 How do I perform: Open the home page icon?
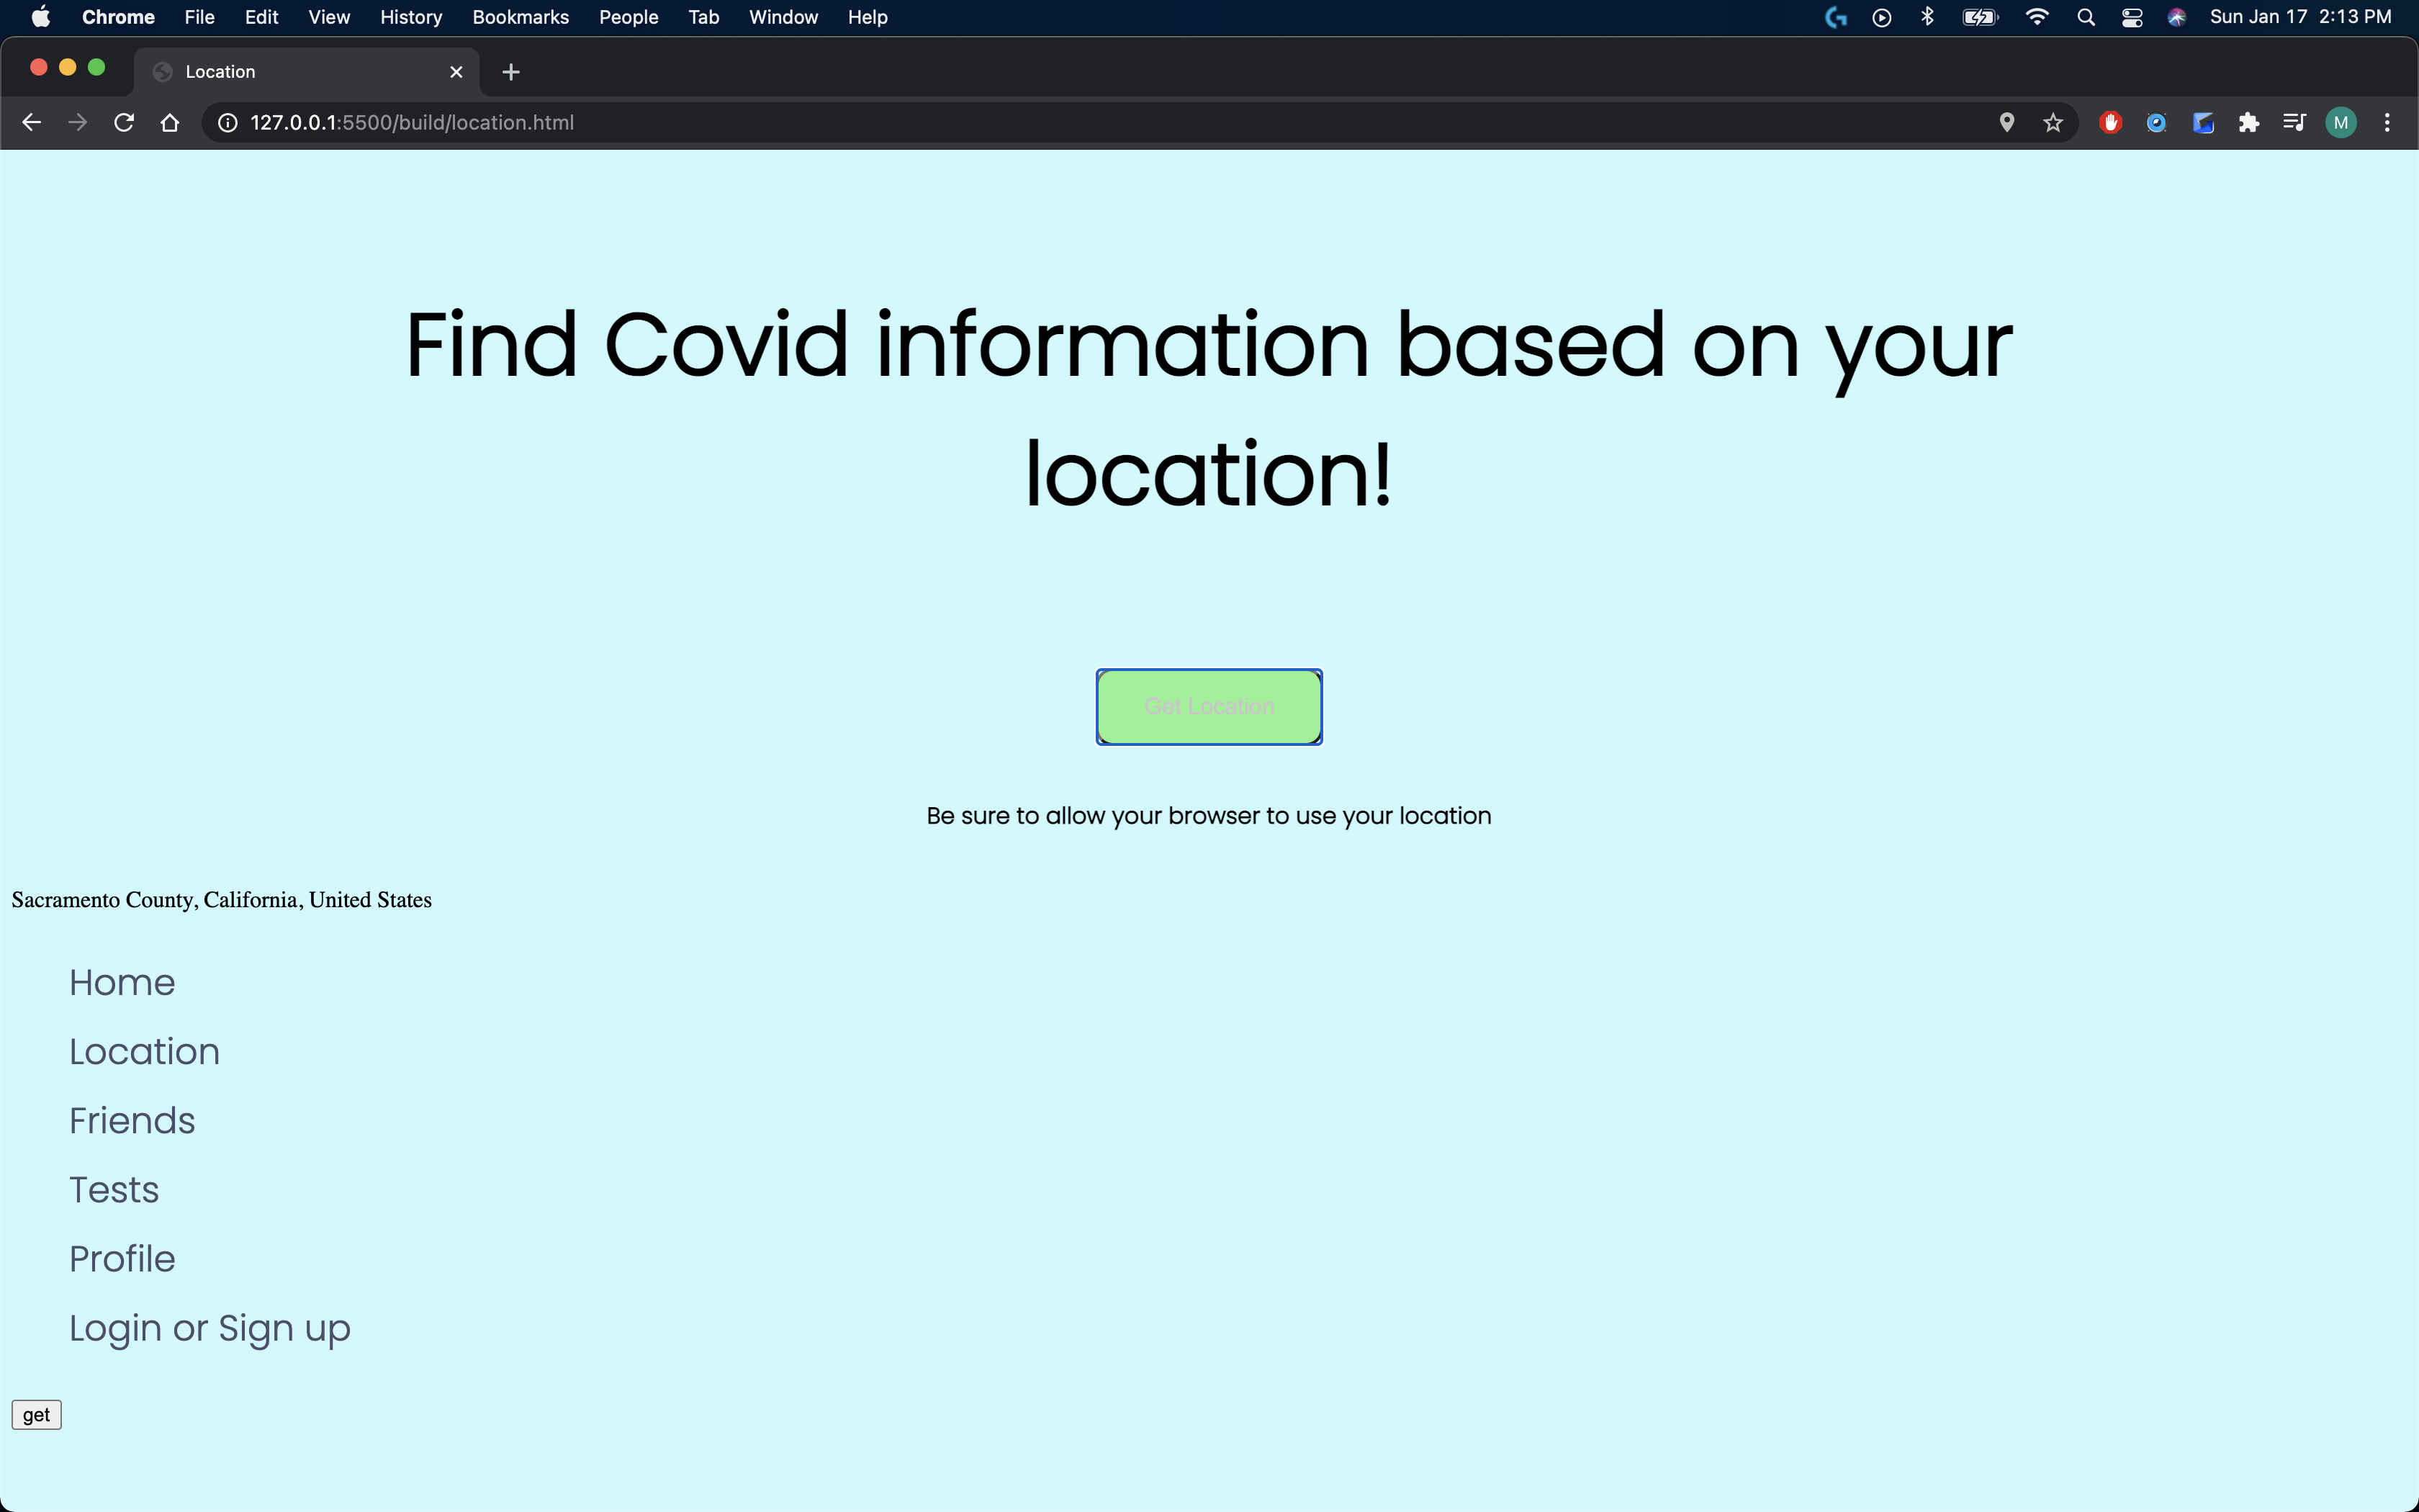170,122
